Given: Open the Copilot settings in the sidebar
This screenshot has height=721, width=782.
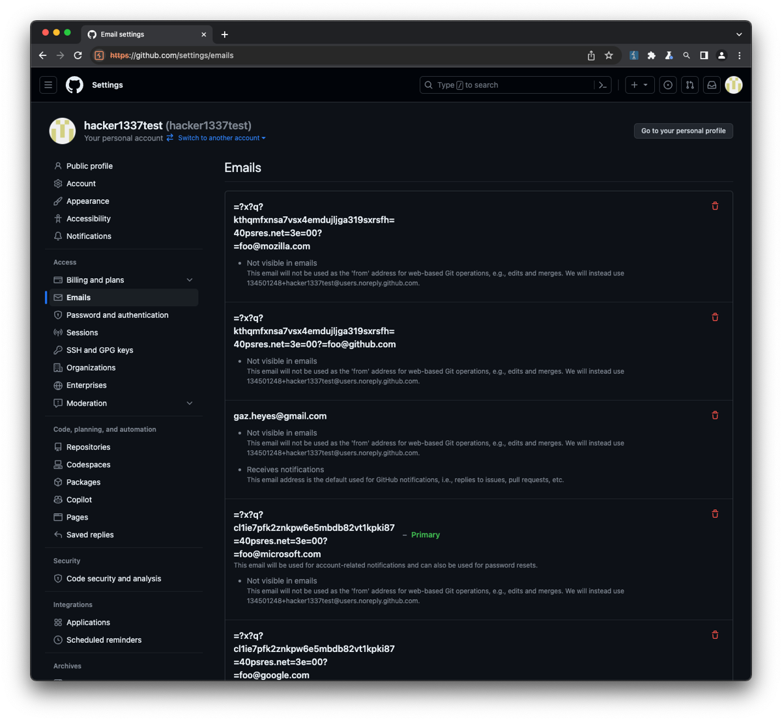Looking at the screenshot, I should 80,499.
